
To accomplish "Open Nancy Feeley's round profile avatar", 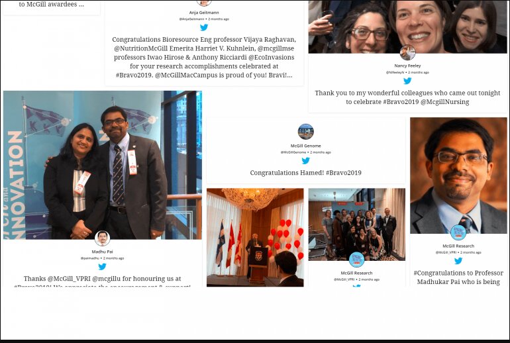I will [x=407, y=52].
